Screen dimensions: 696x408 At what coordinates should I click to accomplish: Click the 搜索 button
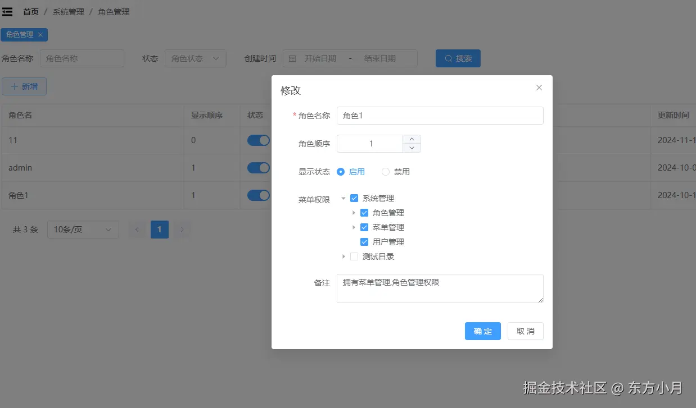point(458,58)
